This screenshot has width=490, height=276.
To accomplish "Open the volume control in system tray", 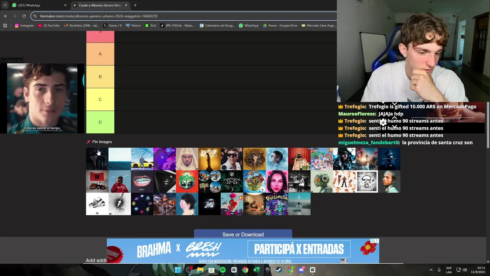I will coord(465,270).
